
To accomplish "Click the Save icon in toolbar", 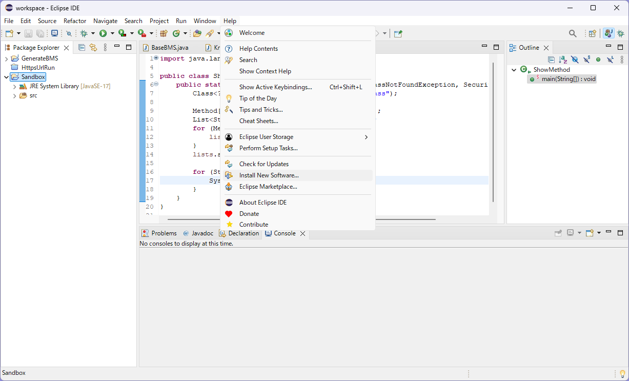I will [28, 33].
